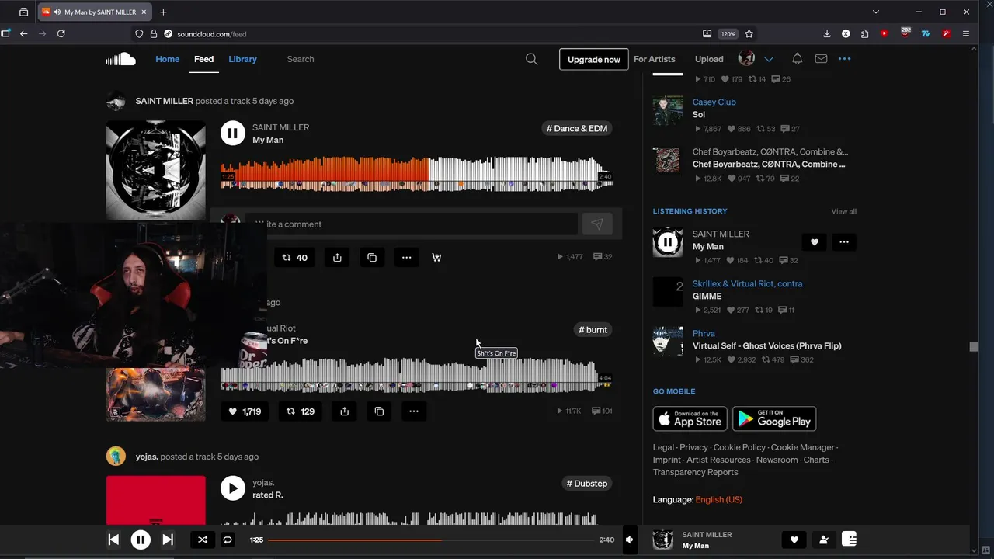
Task: Open the Home tab
Action: point(167,59)
